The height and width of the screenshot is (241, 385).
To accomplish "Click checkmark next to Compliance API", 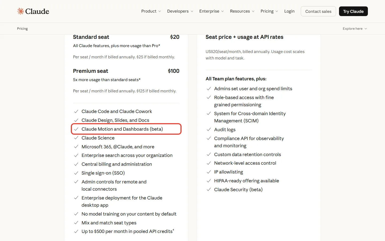I will tap(209, 138).
